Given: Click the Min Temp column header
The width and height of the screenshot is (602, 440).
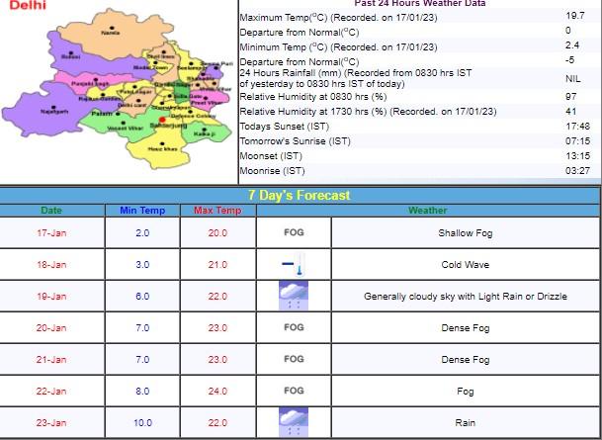Looking at the screenshot, I should (x=141, y=211).
